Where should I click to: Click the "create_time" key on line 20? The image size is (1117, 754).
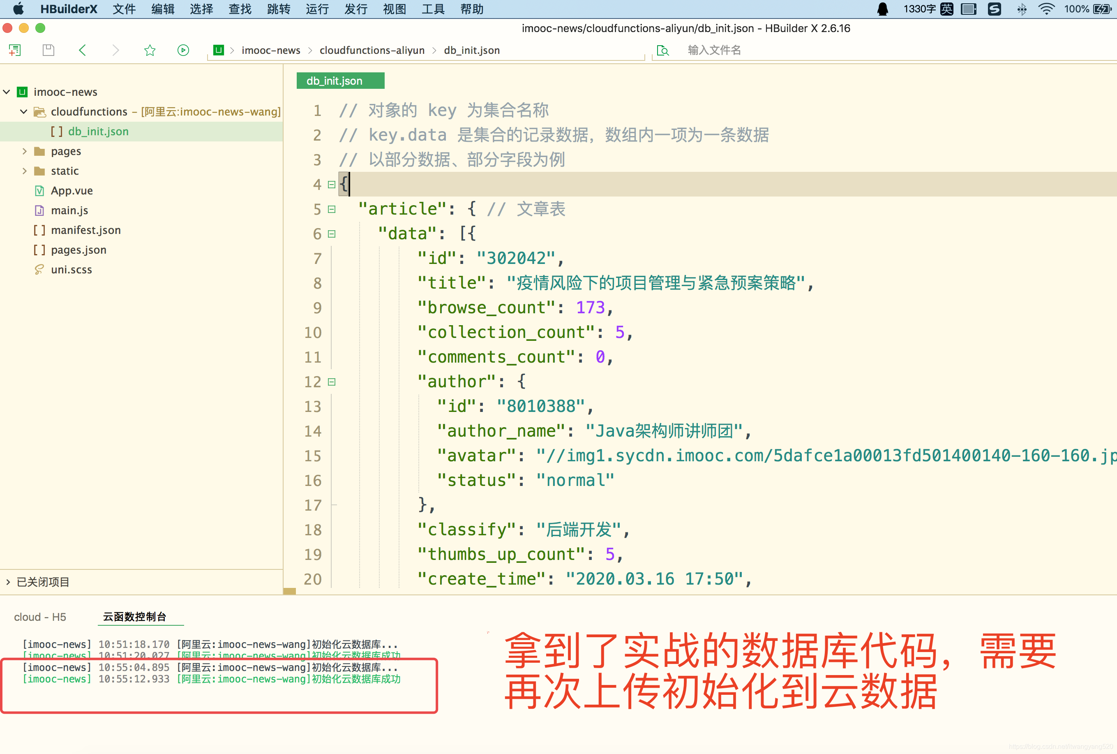tap(482, 579)
